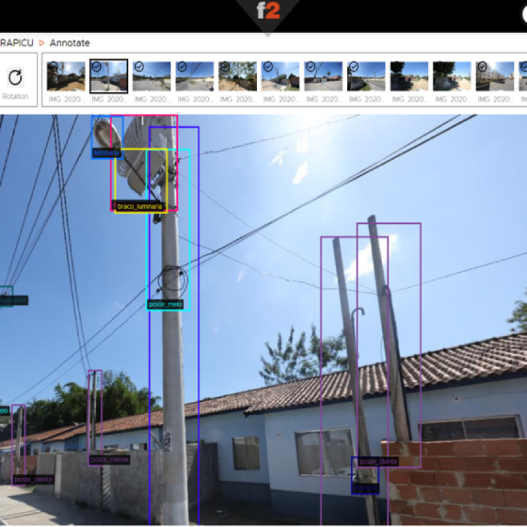Click the cut-off teal label at left edge

coord(13,300)
